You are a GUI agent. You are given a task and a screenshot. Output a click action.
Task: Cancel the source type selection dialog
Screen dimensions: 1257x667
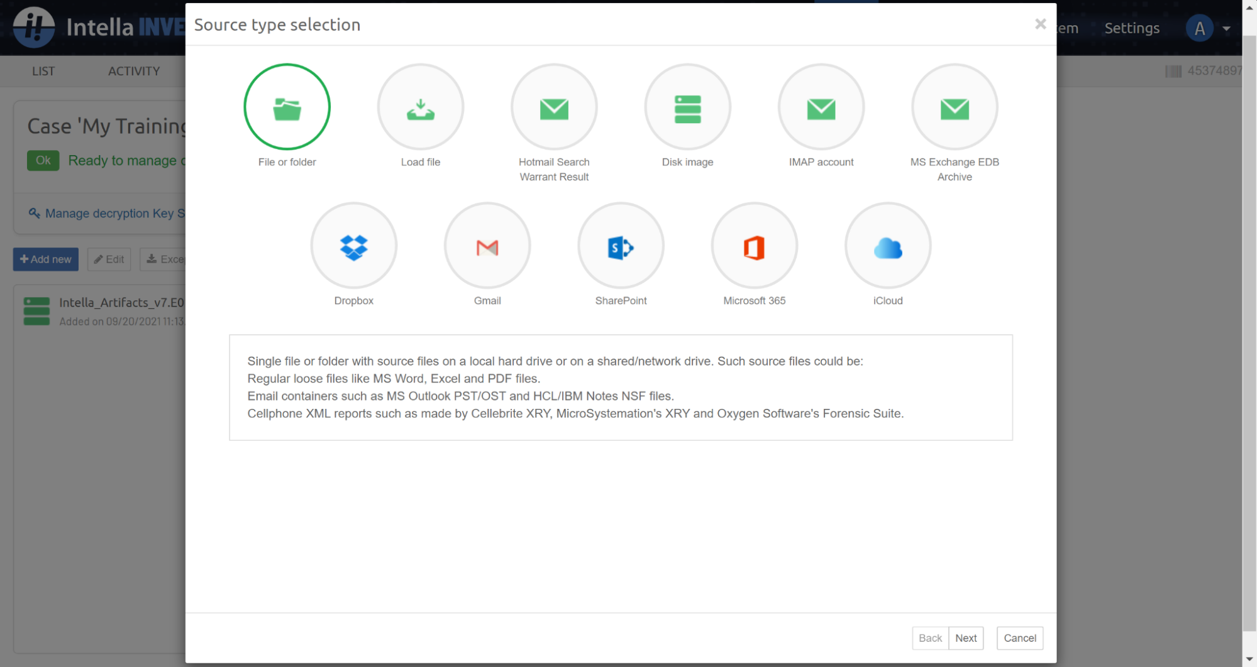pos(1019,638)
